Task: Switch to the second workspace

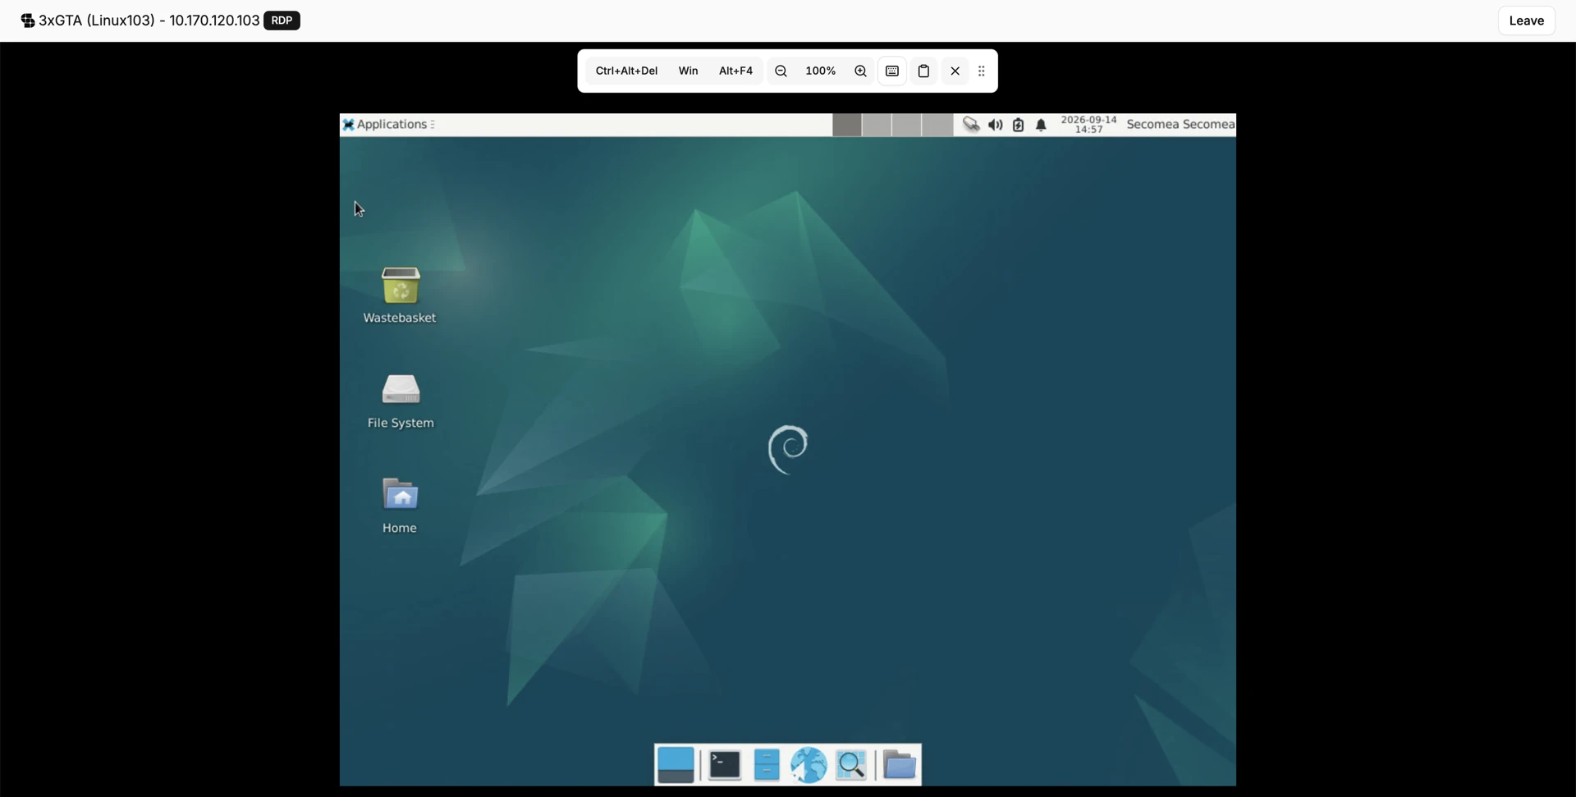Action: click(x=877, y=125)
